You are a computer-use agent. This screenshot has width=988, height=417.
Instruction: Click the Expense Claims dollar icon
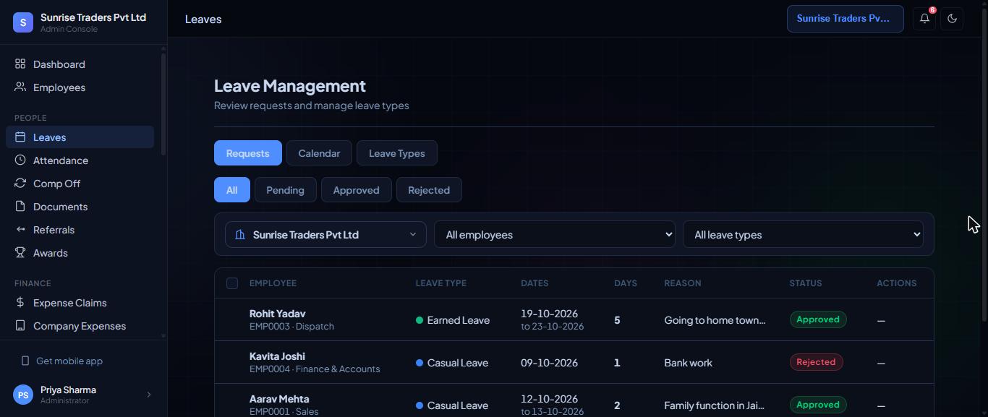[x=20, y=303]
